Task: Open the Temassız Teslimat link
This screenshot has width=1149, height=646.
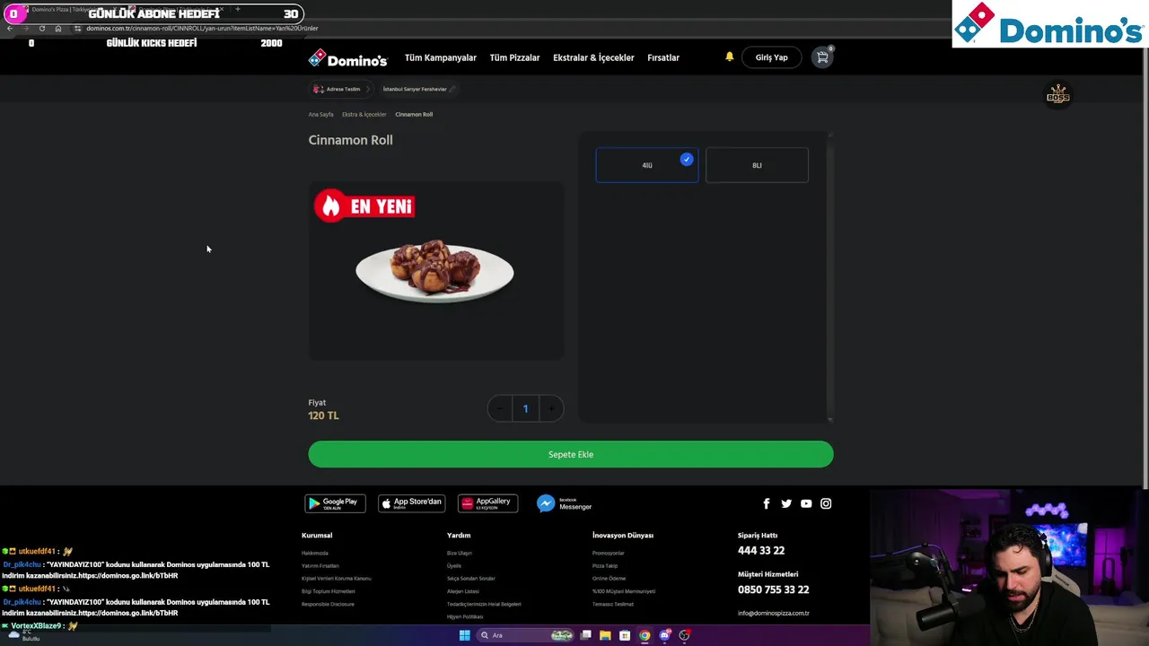Action: (613, 604)
